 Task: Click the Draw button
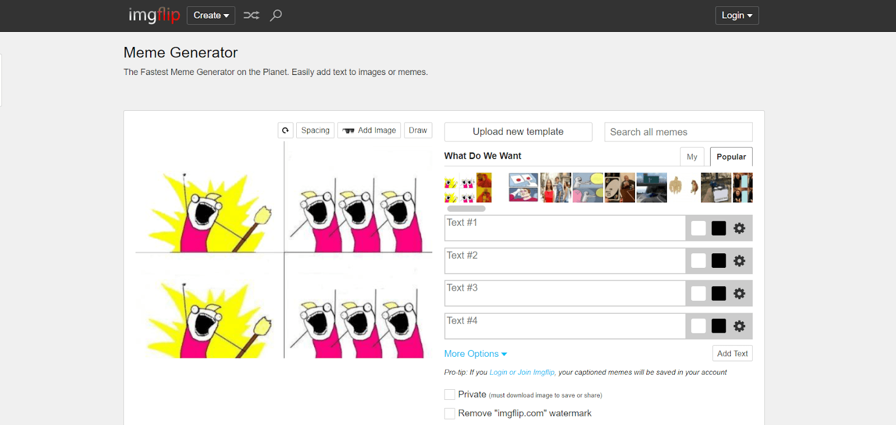418,130
